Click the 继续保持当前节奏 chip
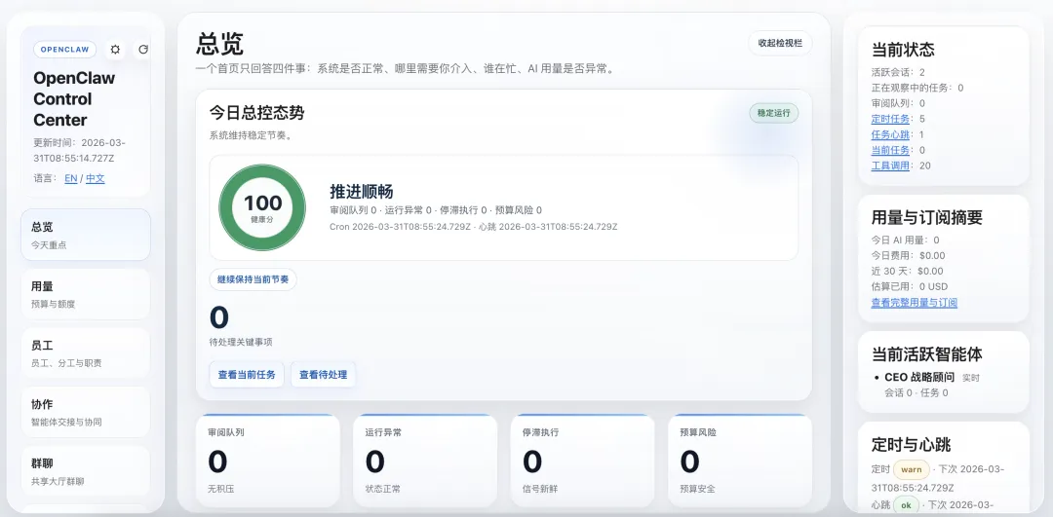Image resolution: width=1053 pixels, height=517 pixels. point(253,279)
